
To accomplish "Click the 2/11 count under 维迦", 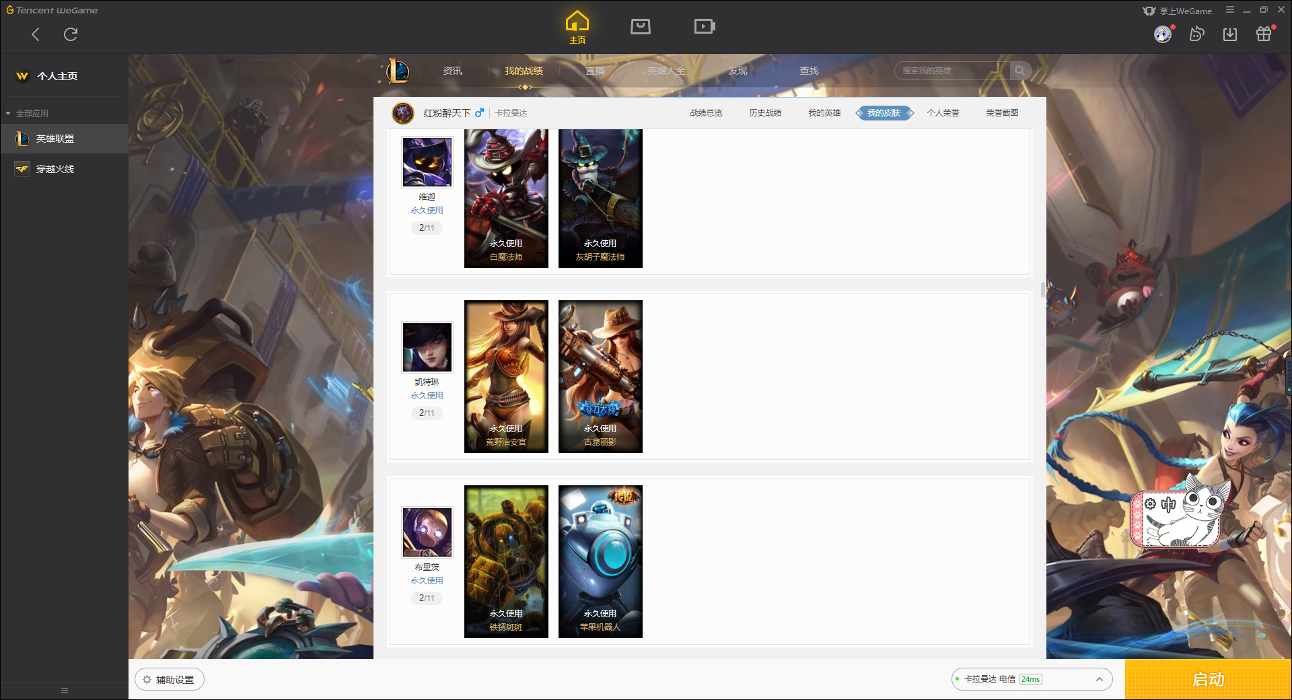I will click(x=427, y=228).
